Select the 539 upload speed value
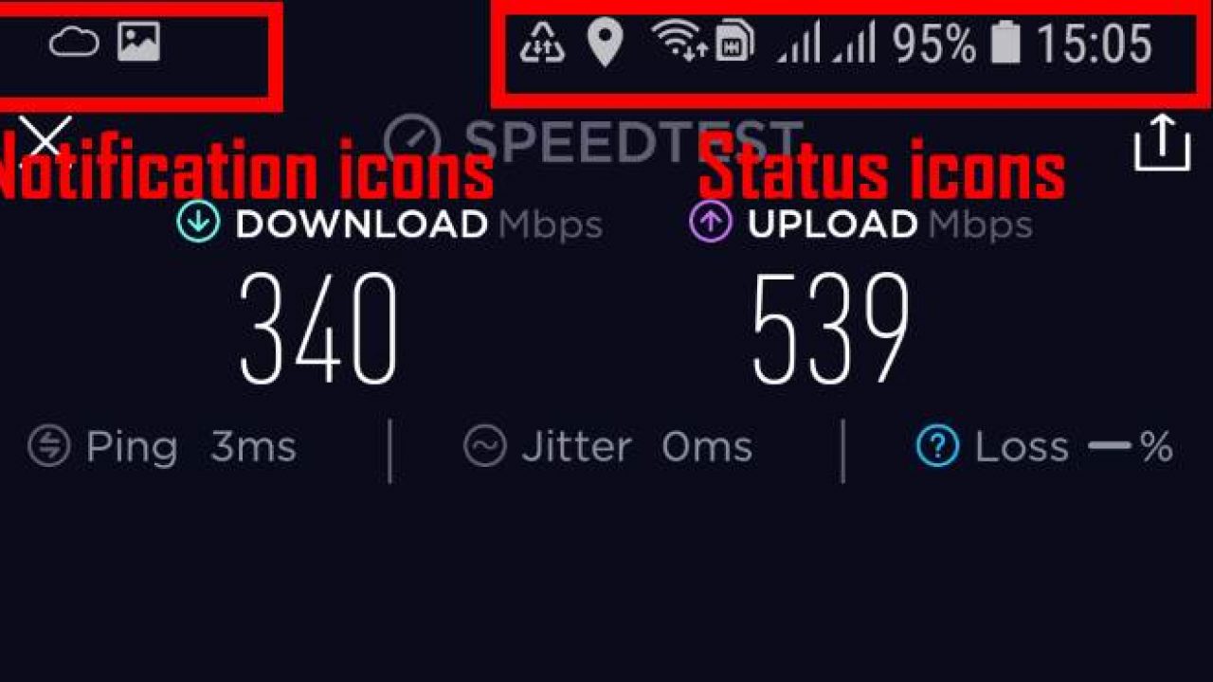 [x=830, y=329]
